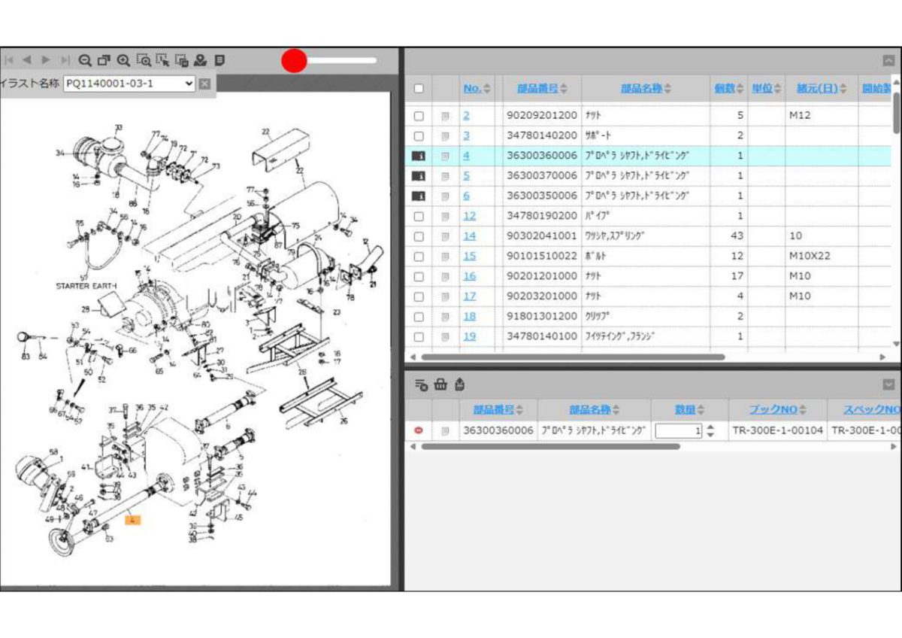Sort parts list by 部品番号 column
The width and height of the screenshot is (902, 638).
[543, 89]
